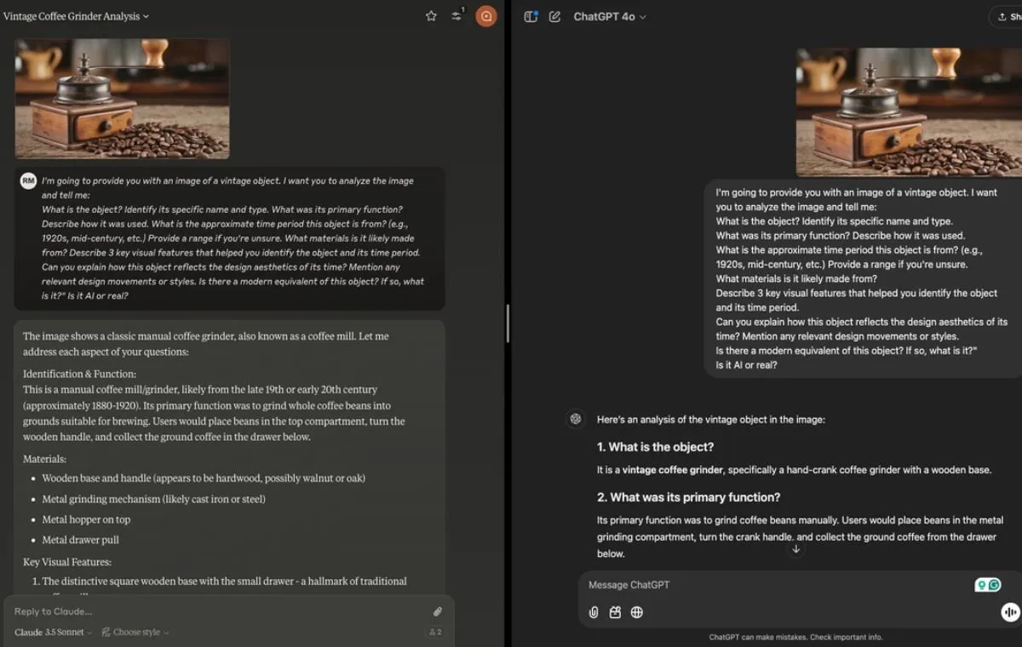
Task: Enable web search globe in ChatGPT
Action: 636,612
